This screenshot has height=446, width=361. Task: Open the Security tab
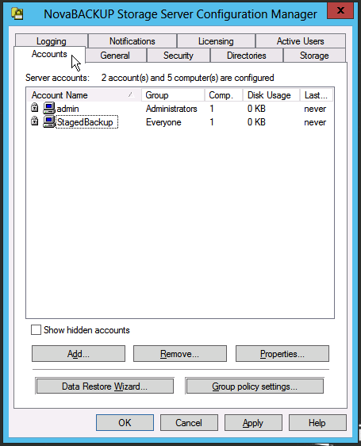pos(178,56)
